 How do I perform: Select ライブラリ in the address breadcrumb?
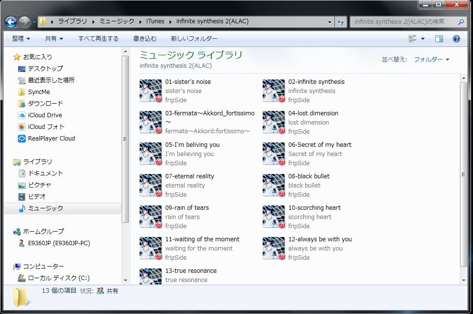coord(72,21)
